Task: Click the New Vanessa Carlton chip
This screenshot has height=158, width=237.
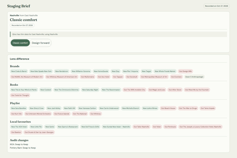Action: pos(87,108)
